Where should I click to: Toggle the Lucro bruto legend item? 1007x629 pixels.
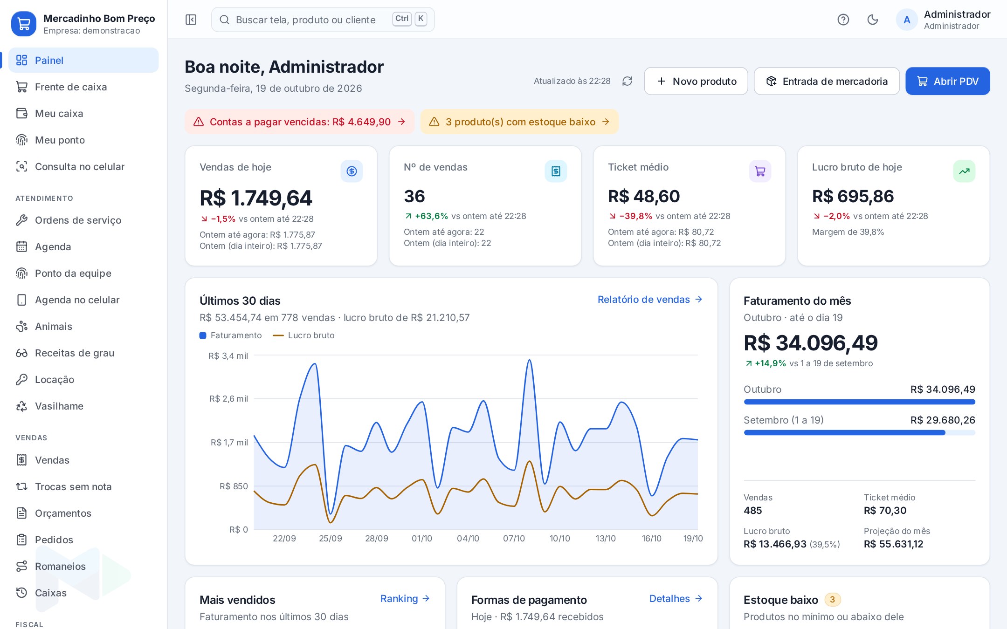pos(303,335)
